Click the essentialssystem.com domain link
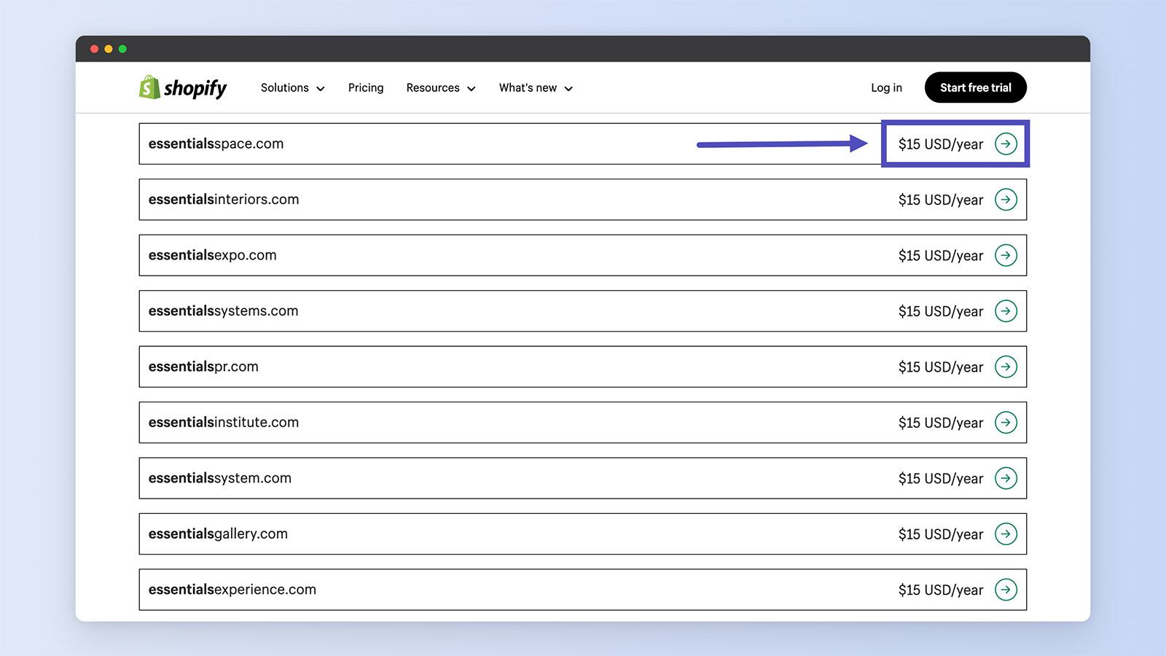Viewport: 1166px width, 656px height. click(219, 478)
